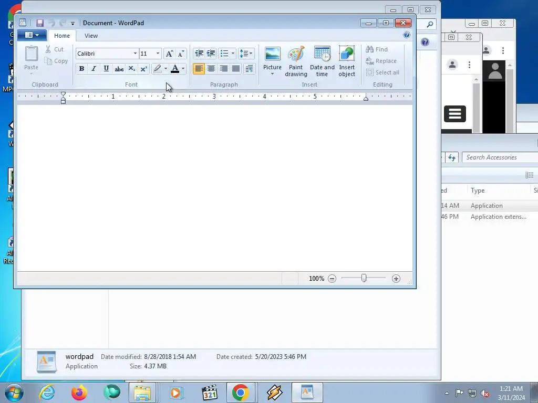Open WordPad Help icon
538x403 pixels.
407,35
